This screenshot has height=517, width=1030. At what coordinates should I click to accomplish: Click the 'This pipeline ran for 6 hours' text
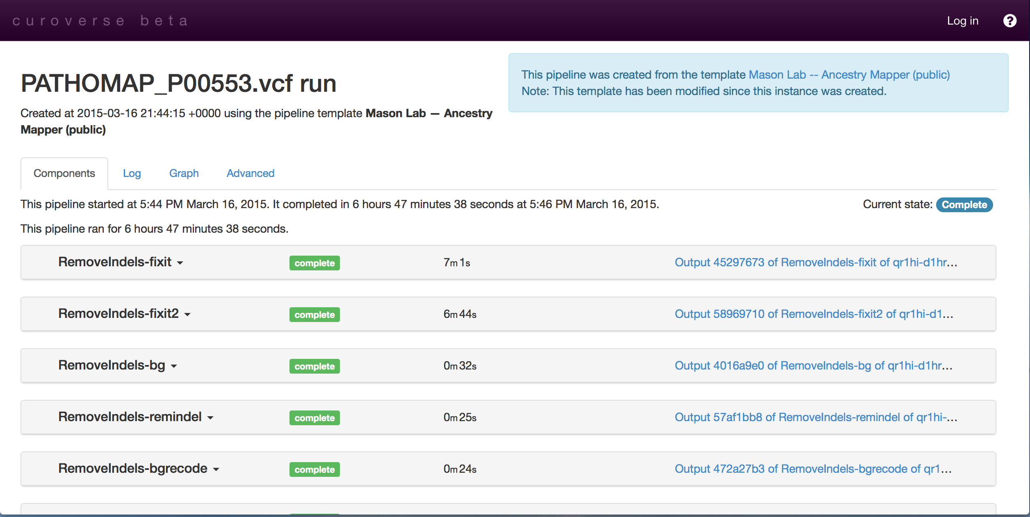tap(155, 229)
